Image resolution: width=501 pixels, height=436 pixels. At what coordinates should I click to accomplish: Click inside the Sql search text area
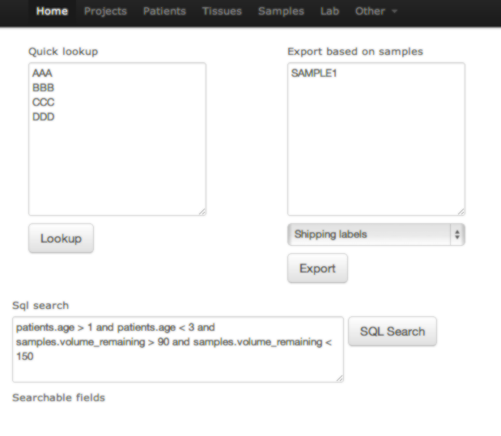click(178, 349)
